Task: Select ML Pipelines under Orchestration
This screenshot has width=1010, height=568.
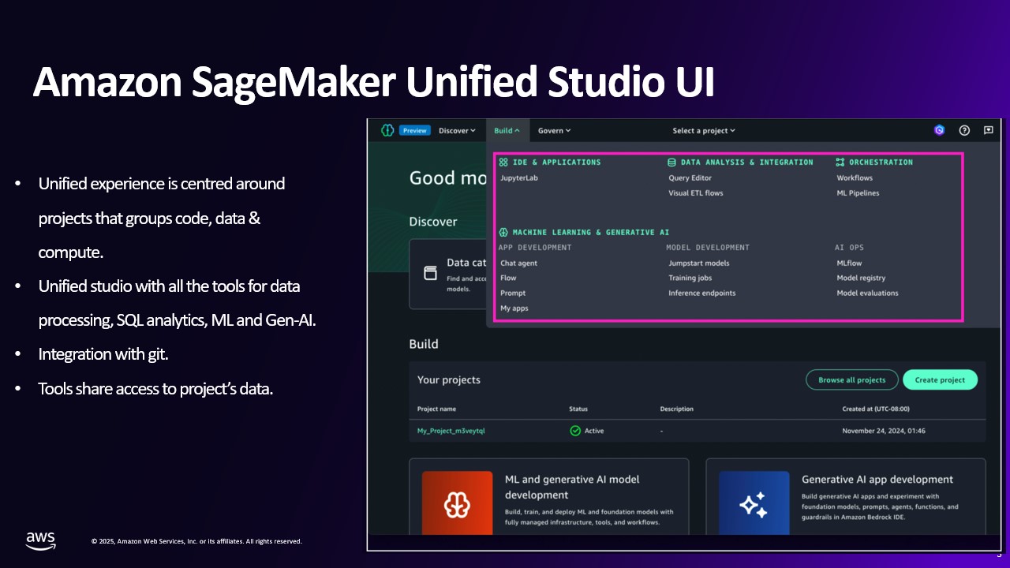Action: coord(858,193)
